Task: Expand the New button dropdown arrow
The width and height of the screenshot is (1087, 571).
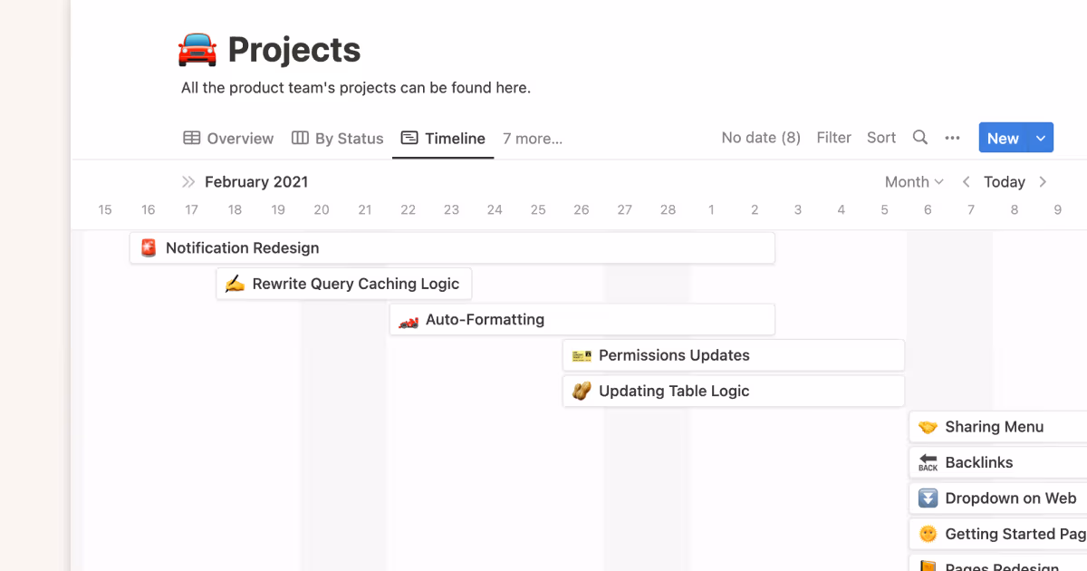Action: [1042, 138]
